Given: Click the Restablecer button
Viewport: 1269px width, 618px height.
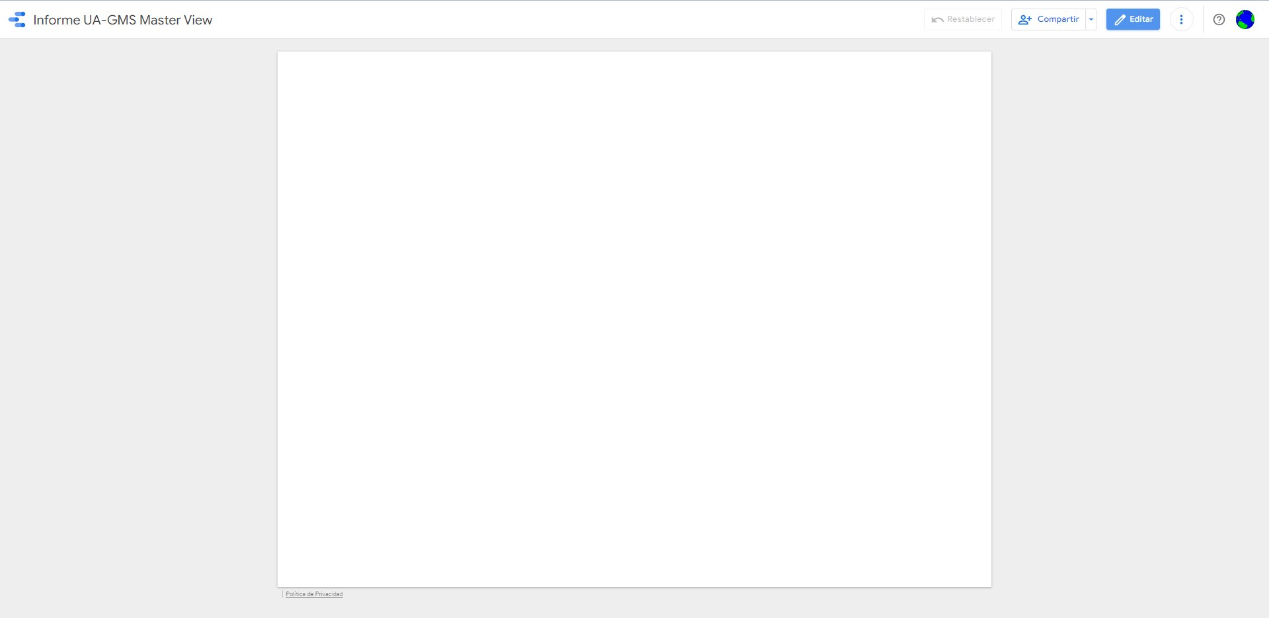Looking at the screenshot, I should [963, 19].
